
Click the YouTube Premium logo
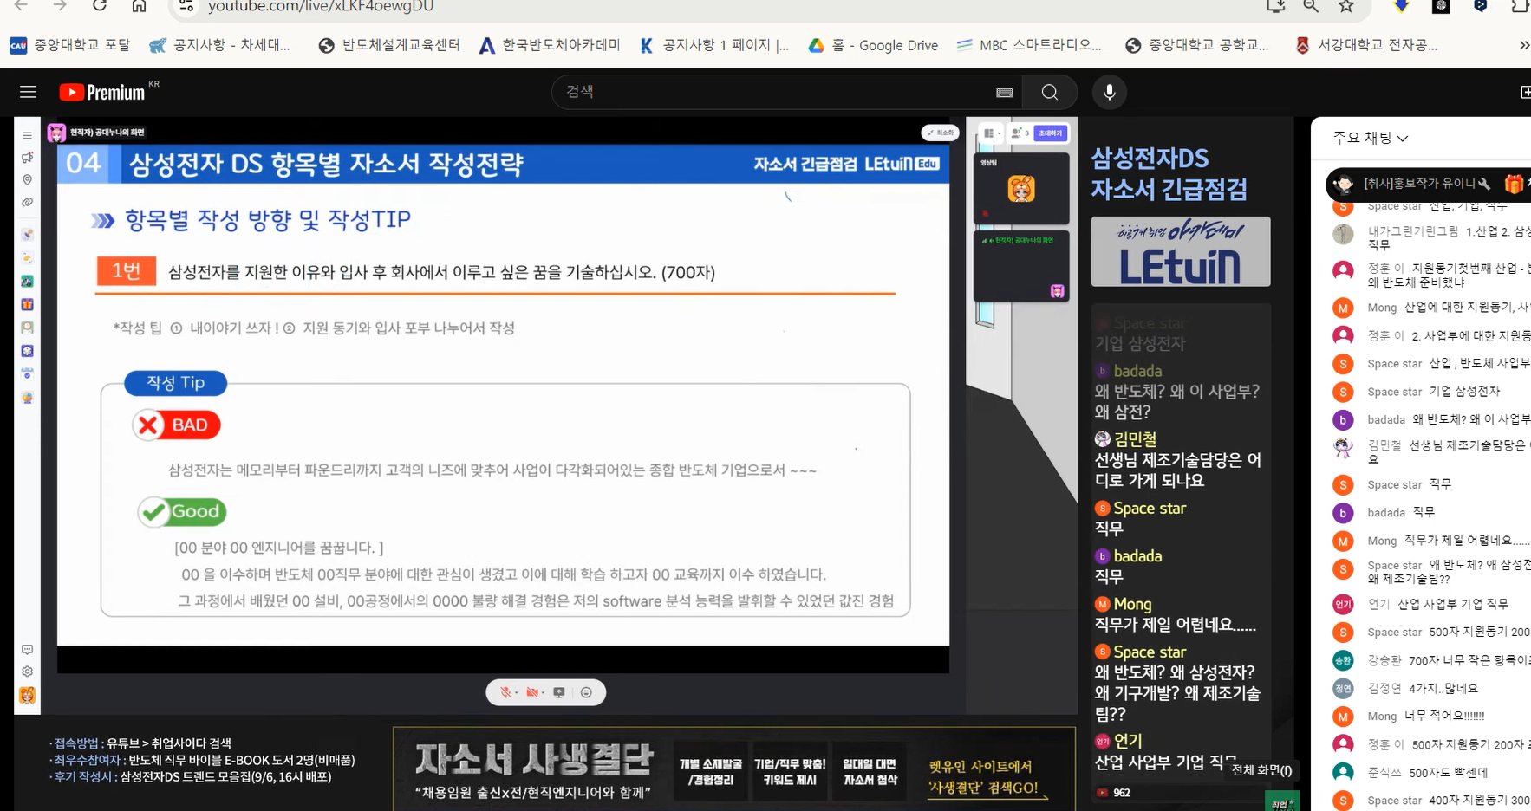coord(102,92)
